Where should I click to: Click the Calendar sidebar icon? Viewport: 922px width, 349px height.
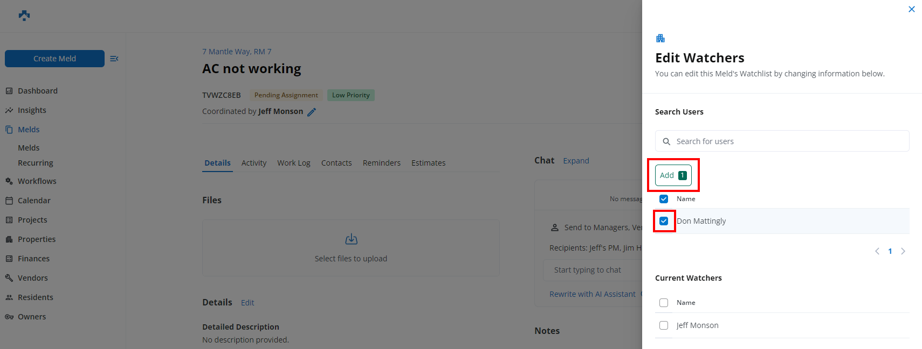point(9,201)
